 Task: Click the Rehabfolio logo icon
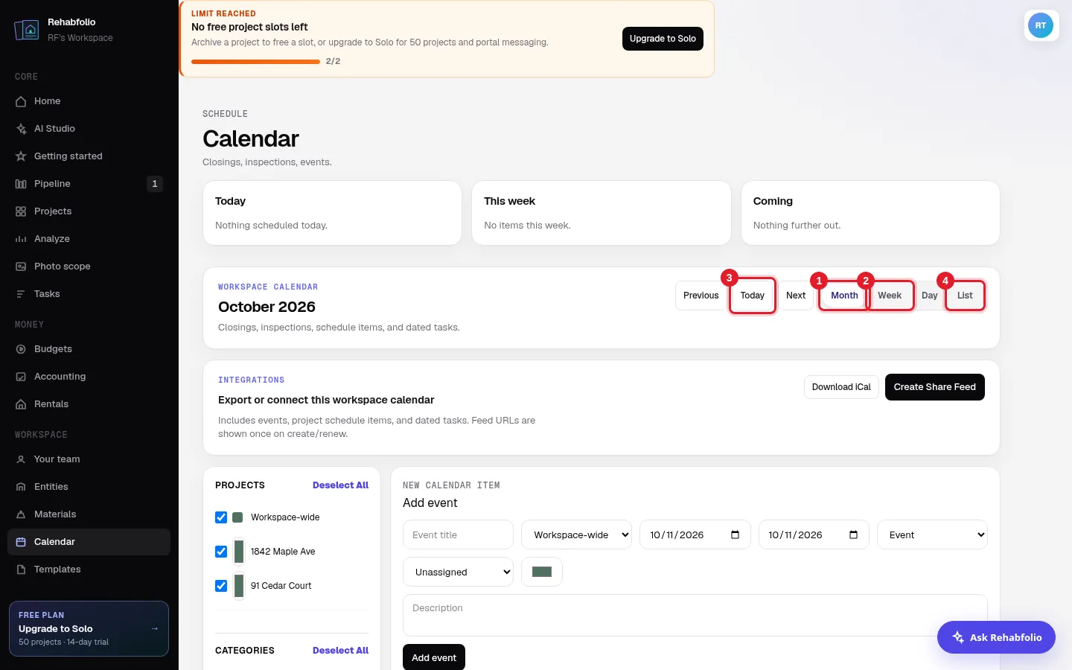point(27,30)
